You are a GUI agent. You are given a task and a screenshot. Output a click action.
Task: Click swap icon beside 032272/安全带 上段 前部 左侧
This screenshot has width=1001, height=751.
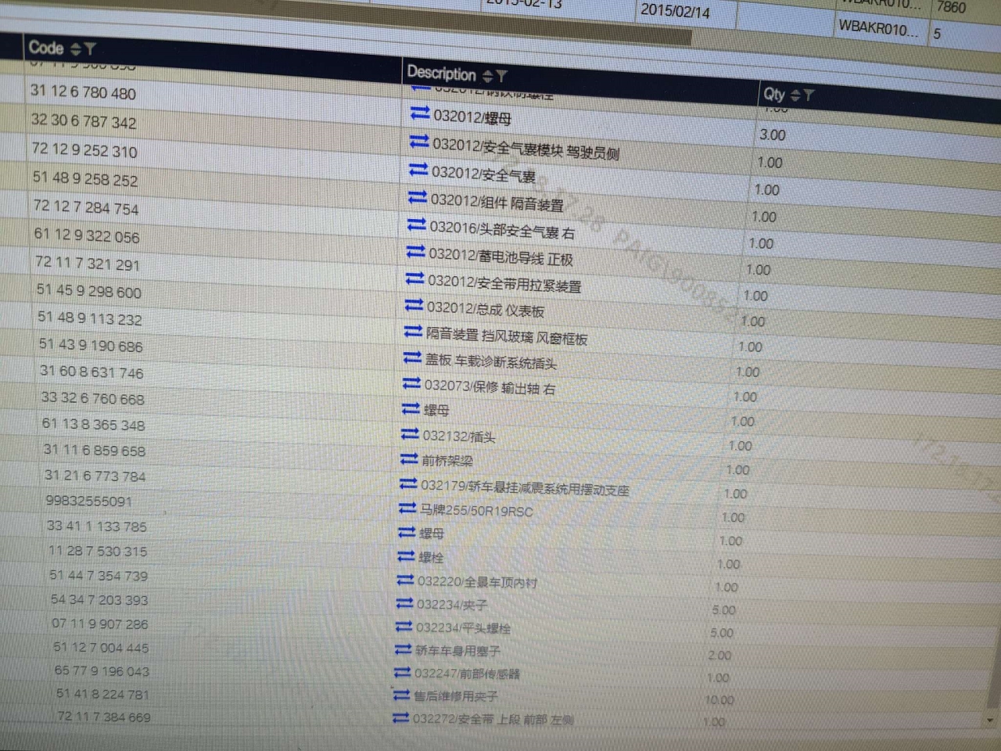point(401,717)
